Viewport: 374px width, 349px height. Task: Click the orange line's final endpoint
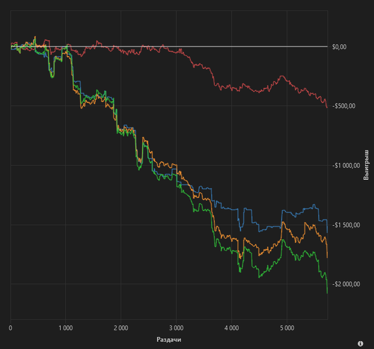tap(327, 258)
